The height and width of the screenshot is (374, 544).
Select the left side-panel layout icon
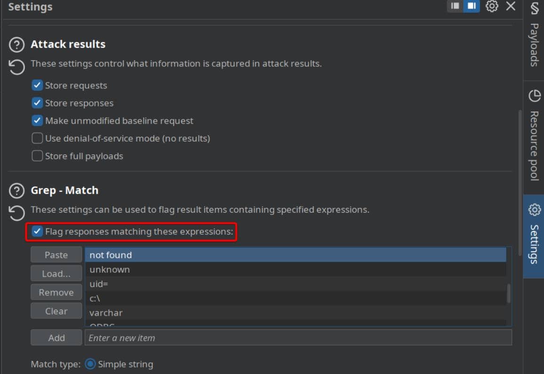point(455,7)
